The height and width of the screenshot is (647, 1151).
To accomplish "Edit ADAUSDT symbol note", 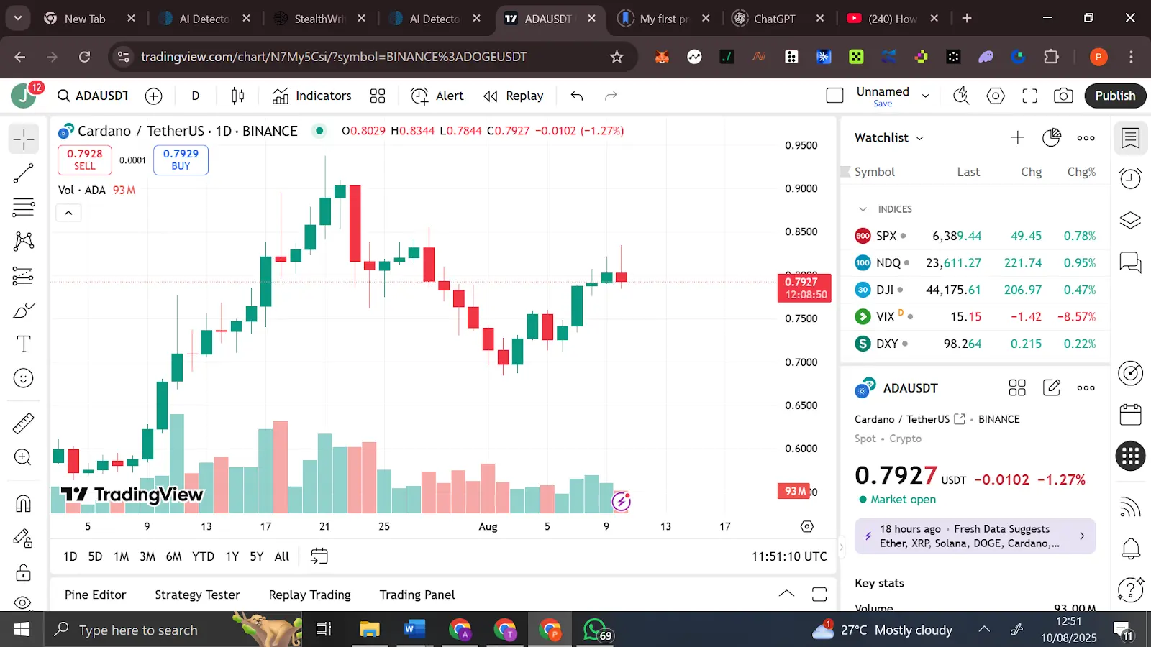I will (1052, 388).
